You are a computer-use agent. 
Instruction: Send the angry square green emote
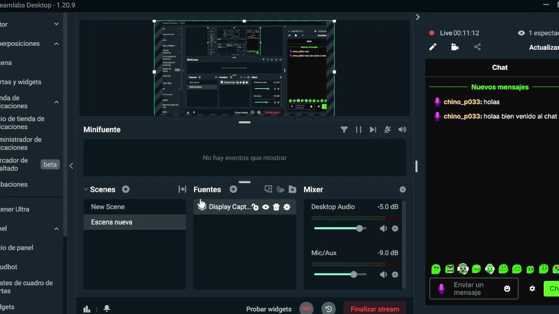coord(449,269)
